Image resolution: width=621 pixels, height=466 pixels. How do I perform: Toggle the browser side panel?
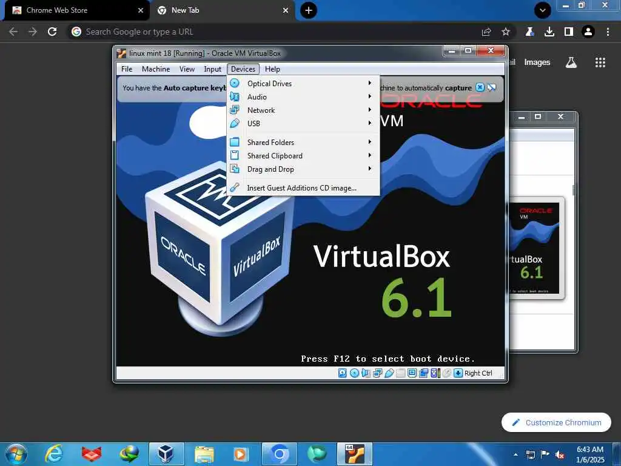pos(569,32)
